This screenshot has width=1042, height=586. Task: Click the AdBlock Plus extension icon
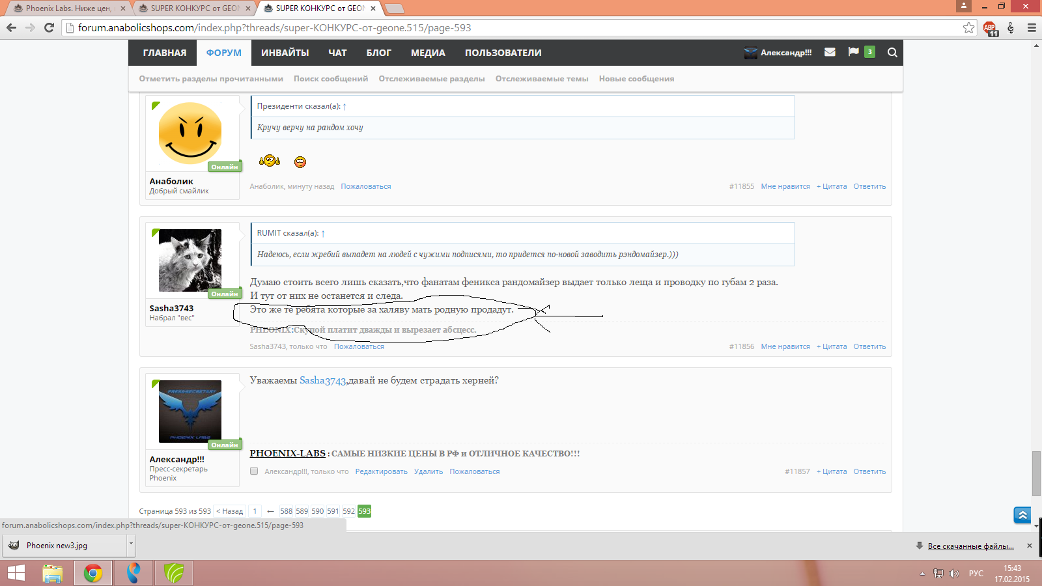pyautogui.click(x=990, y=28)
